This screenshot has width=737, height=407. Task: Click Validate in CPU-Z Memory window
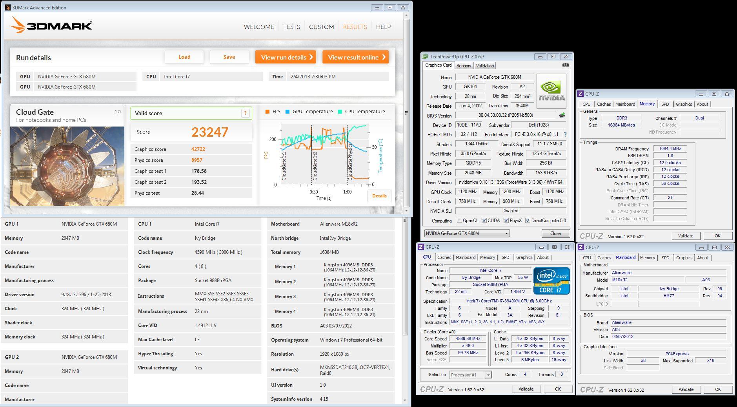(685, 236)
